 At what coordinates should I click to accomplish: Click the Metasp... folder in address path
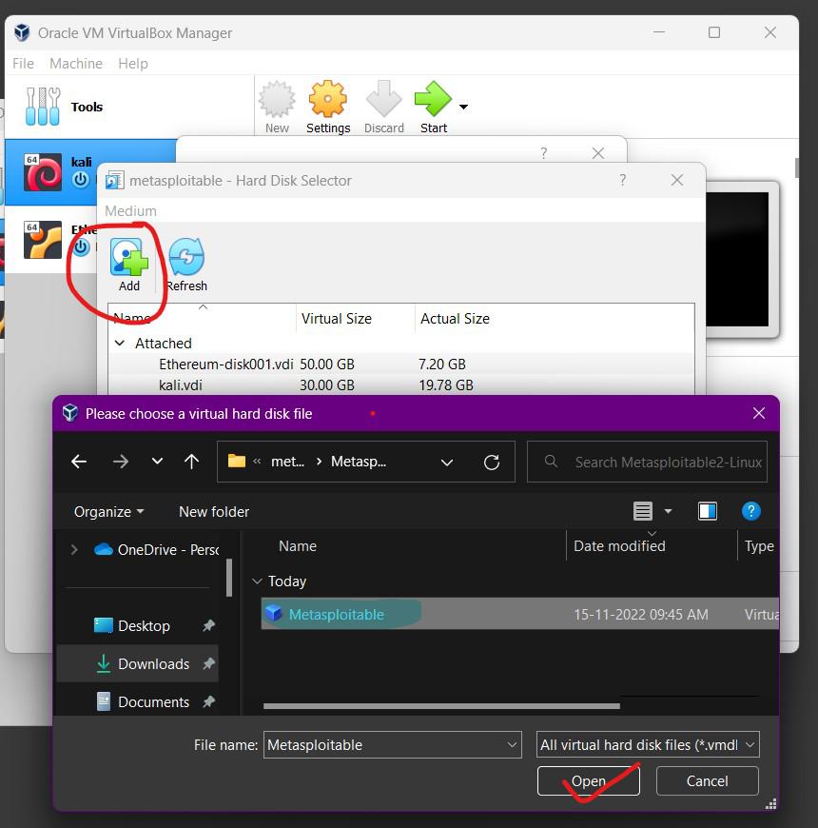tap(359, 462)
